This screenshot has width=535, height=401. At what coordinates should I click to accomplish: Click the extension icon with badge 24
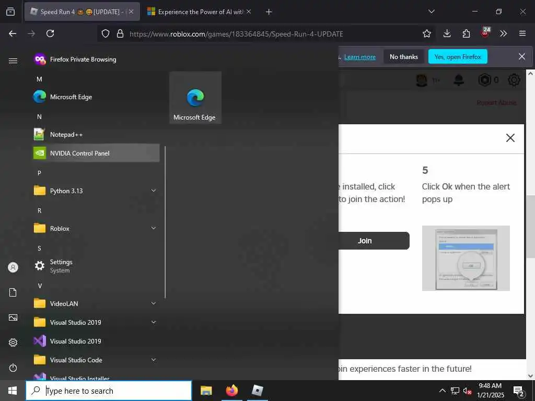tap(485, 32)
